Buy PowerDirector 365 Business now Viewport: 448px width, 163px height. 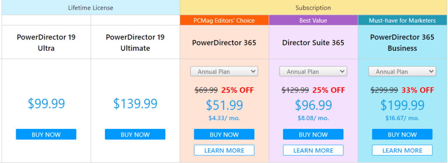point(402,135)
